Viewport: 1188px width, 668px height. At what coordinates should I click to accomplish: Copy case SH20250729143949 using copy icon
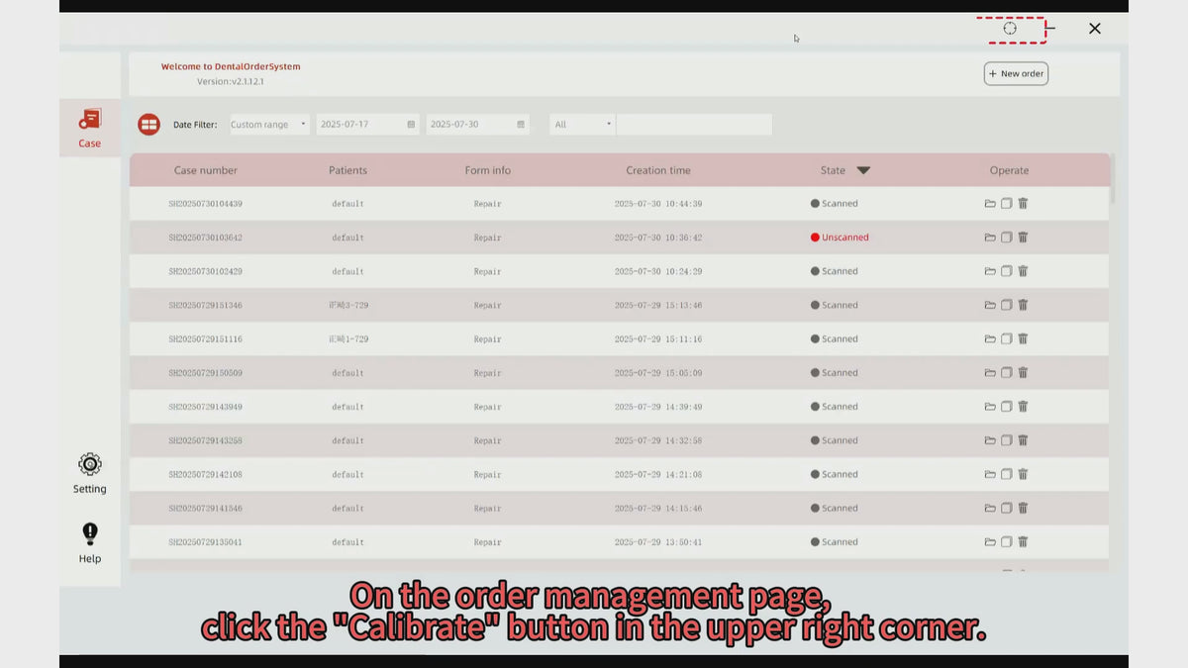(1006, 407)
